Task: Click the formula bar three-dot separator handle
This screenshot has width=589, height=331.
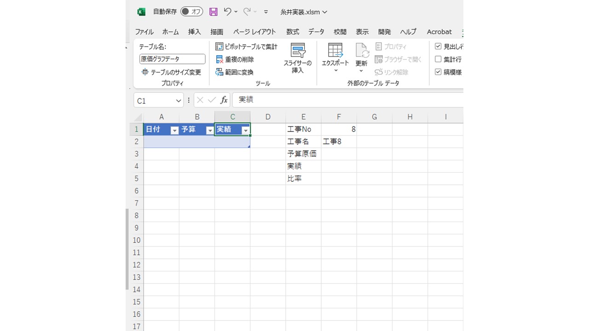Action: 189,100
